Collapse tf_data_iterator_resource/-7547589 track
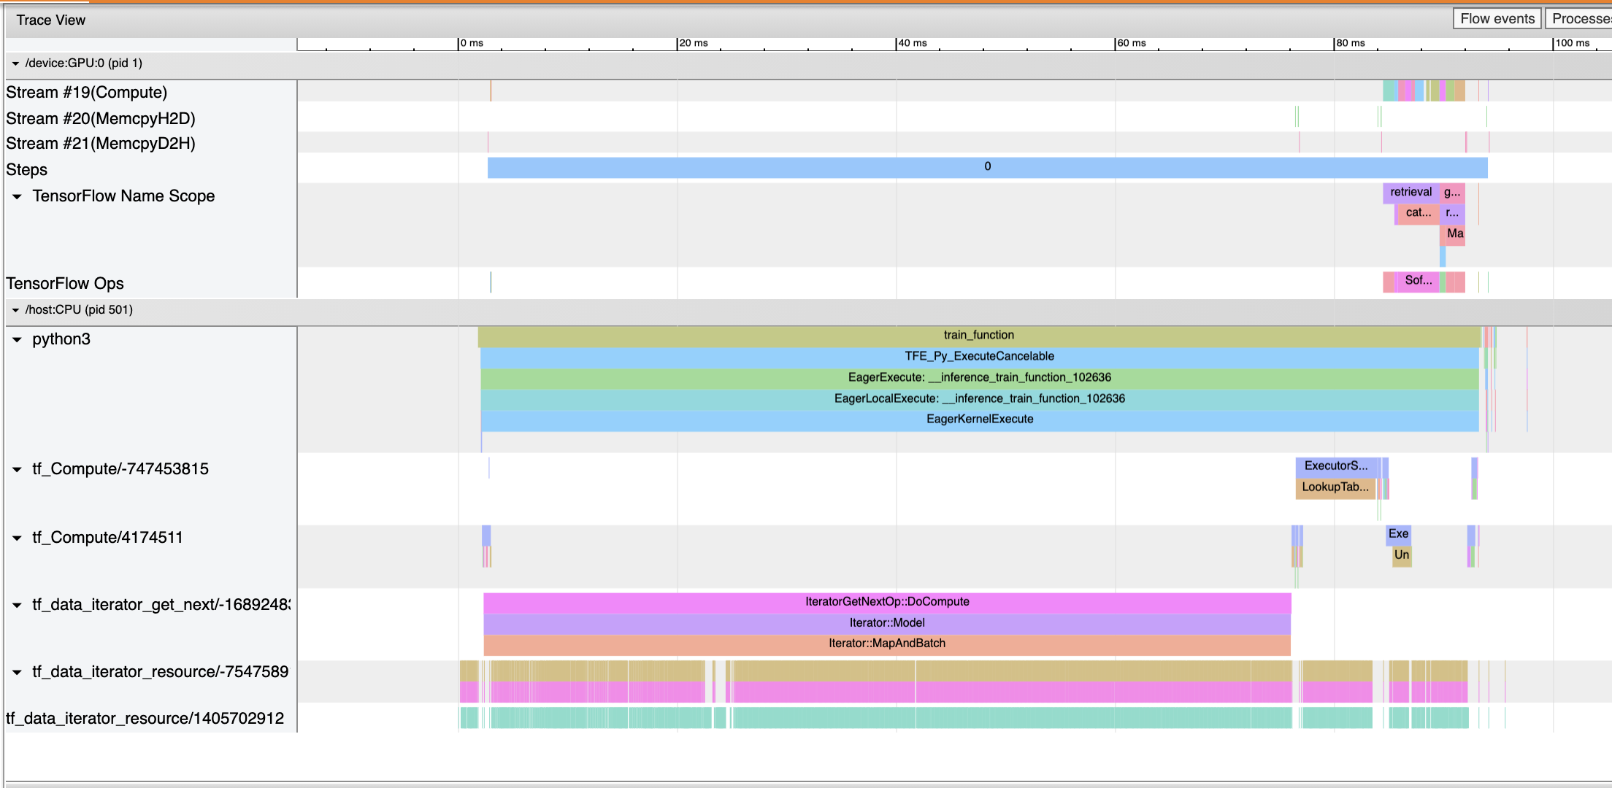This screenshot has width=1612, height=788. pos(18,672)
